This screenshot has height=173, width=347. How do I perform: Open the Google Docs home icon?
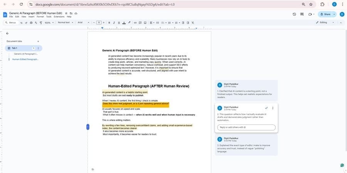tap(5, 15)
